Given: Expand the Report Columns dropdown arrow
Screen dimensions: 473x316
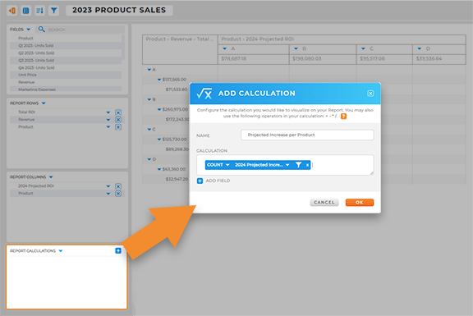Looking at the screenshot, I should point(51,177).
